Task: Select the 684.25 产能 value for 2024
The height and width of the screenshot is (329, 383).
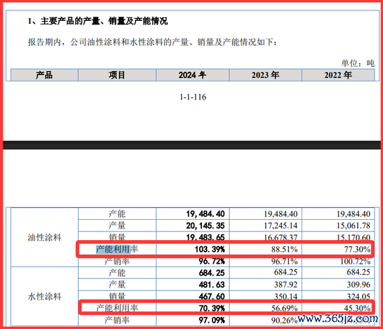Action: 212,273
